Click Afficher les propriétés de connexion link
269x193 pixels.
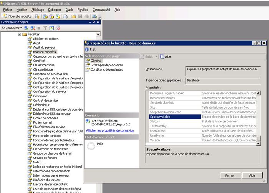coord(110,130)
